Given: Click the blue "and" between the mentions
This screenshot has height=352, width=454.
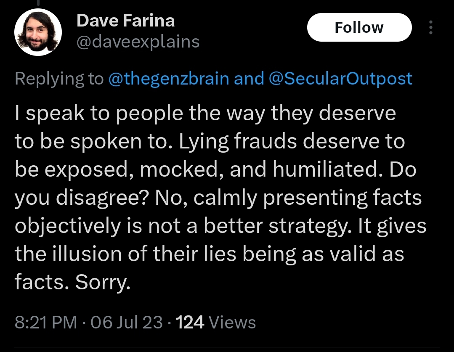Looking at the screenshot, I should (249, 79).
